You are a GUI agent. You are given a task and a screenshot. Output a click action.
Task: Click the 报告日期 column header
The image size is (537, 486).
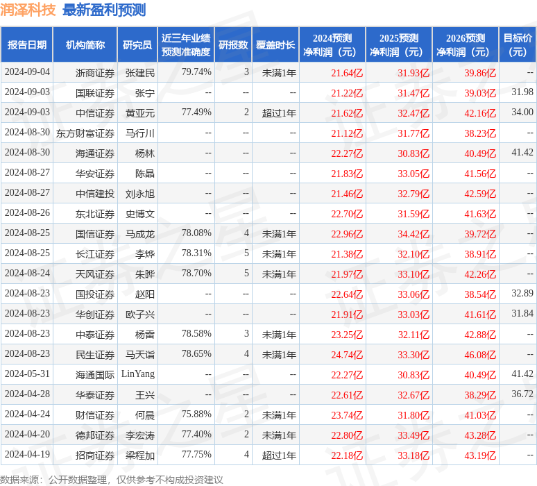point(27,45)
